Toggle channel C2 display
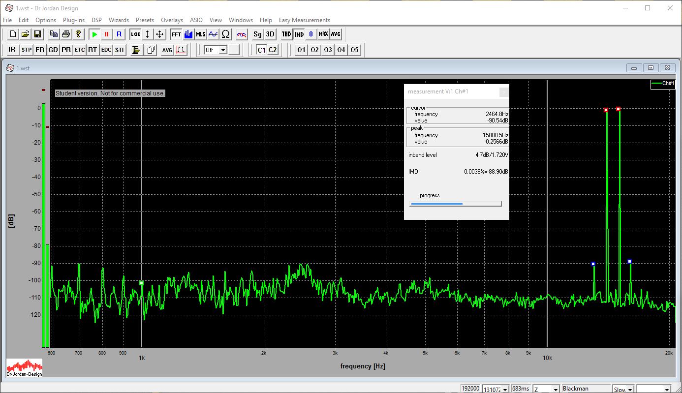The width and height of the screenshot is (682, 393). (x=273, y=50)
